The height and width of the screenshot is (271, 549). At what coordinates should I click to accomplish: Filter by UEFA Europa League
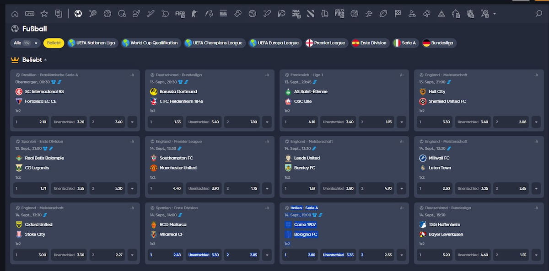pyautogui.click(x=274, y=43)
